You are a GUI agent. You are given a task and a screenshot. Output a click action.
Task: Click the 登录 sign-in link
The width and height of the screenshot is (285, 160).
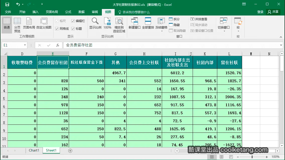click(x=260, y=12)
